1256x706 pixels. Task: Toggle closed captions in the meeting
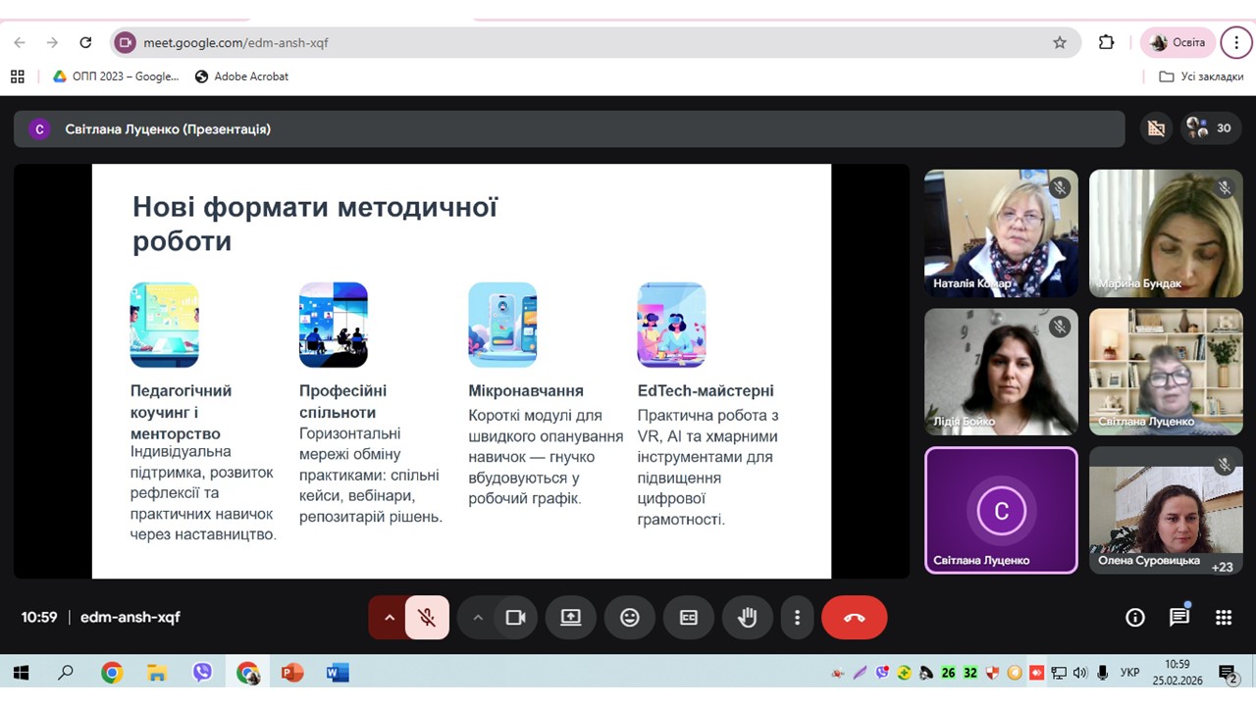pos(689,618)
